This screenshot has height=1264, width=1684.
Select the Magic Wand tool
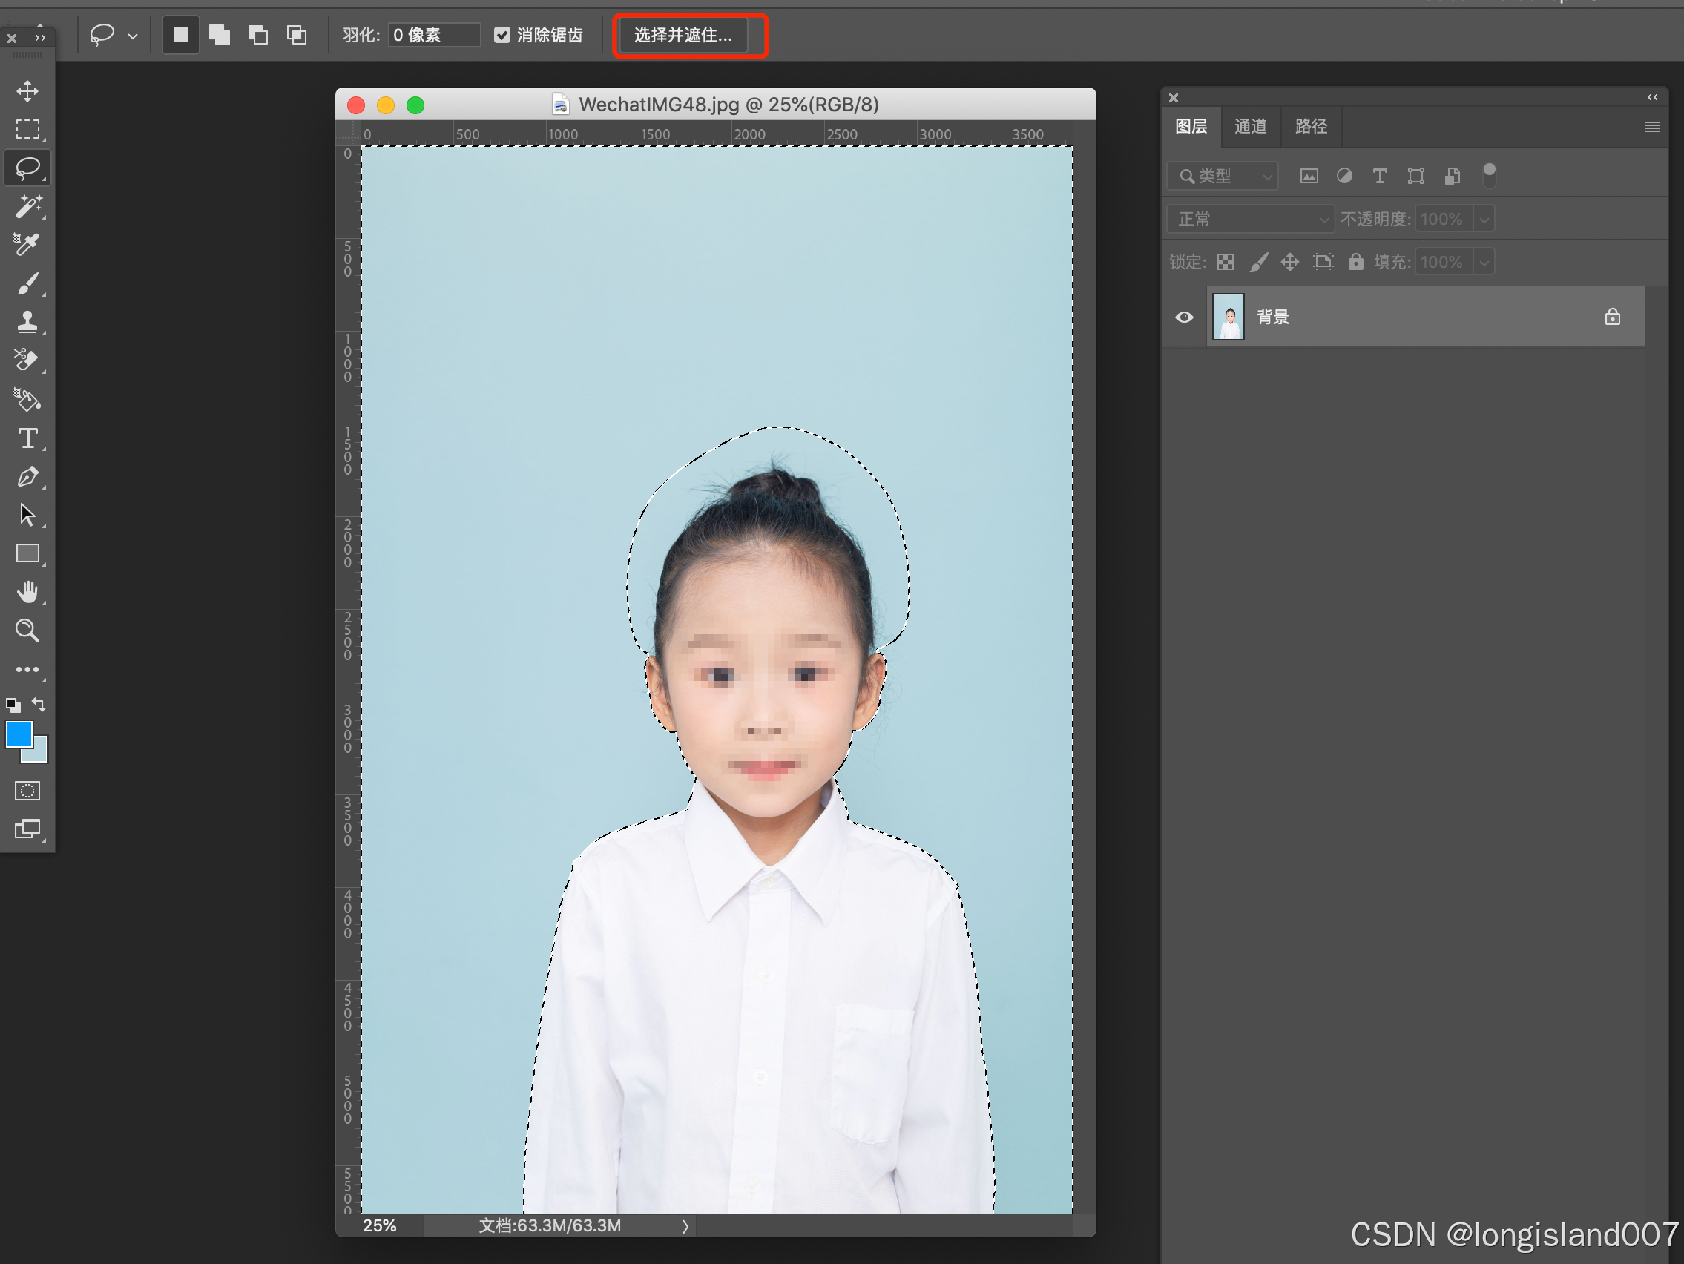[x=27, y=206]
